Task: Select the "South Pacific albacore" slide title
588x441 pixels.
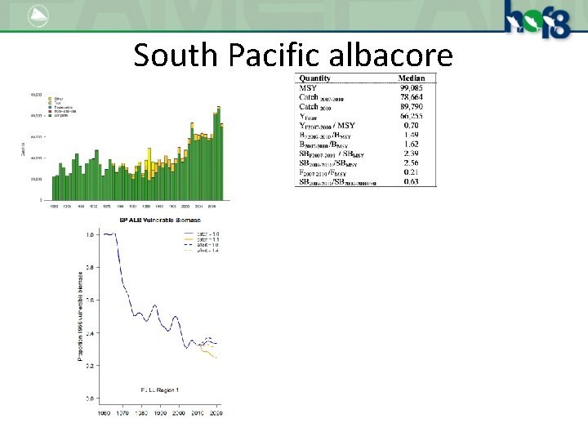Action: tap(293, 55)
